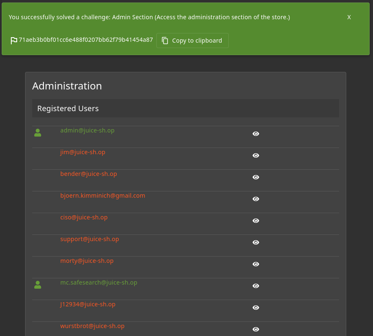The width and height of the screenshot is (373, 336).
Task: Click the morty@juice-sh.op email
Action: click(87, 261)
